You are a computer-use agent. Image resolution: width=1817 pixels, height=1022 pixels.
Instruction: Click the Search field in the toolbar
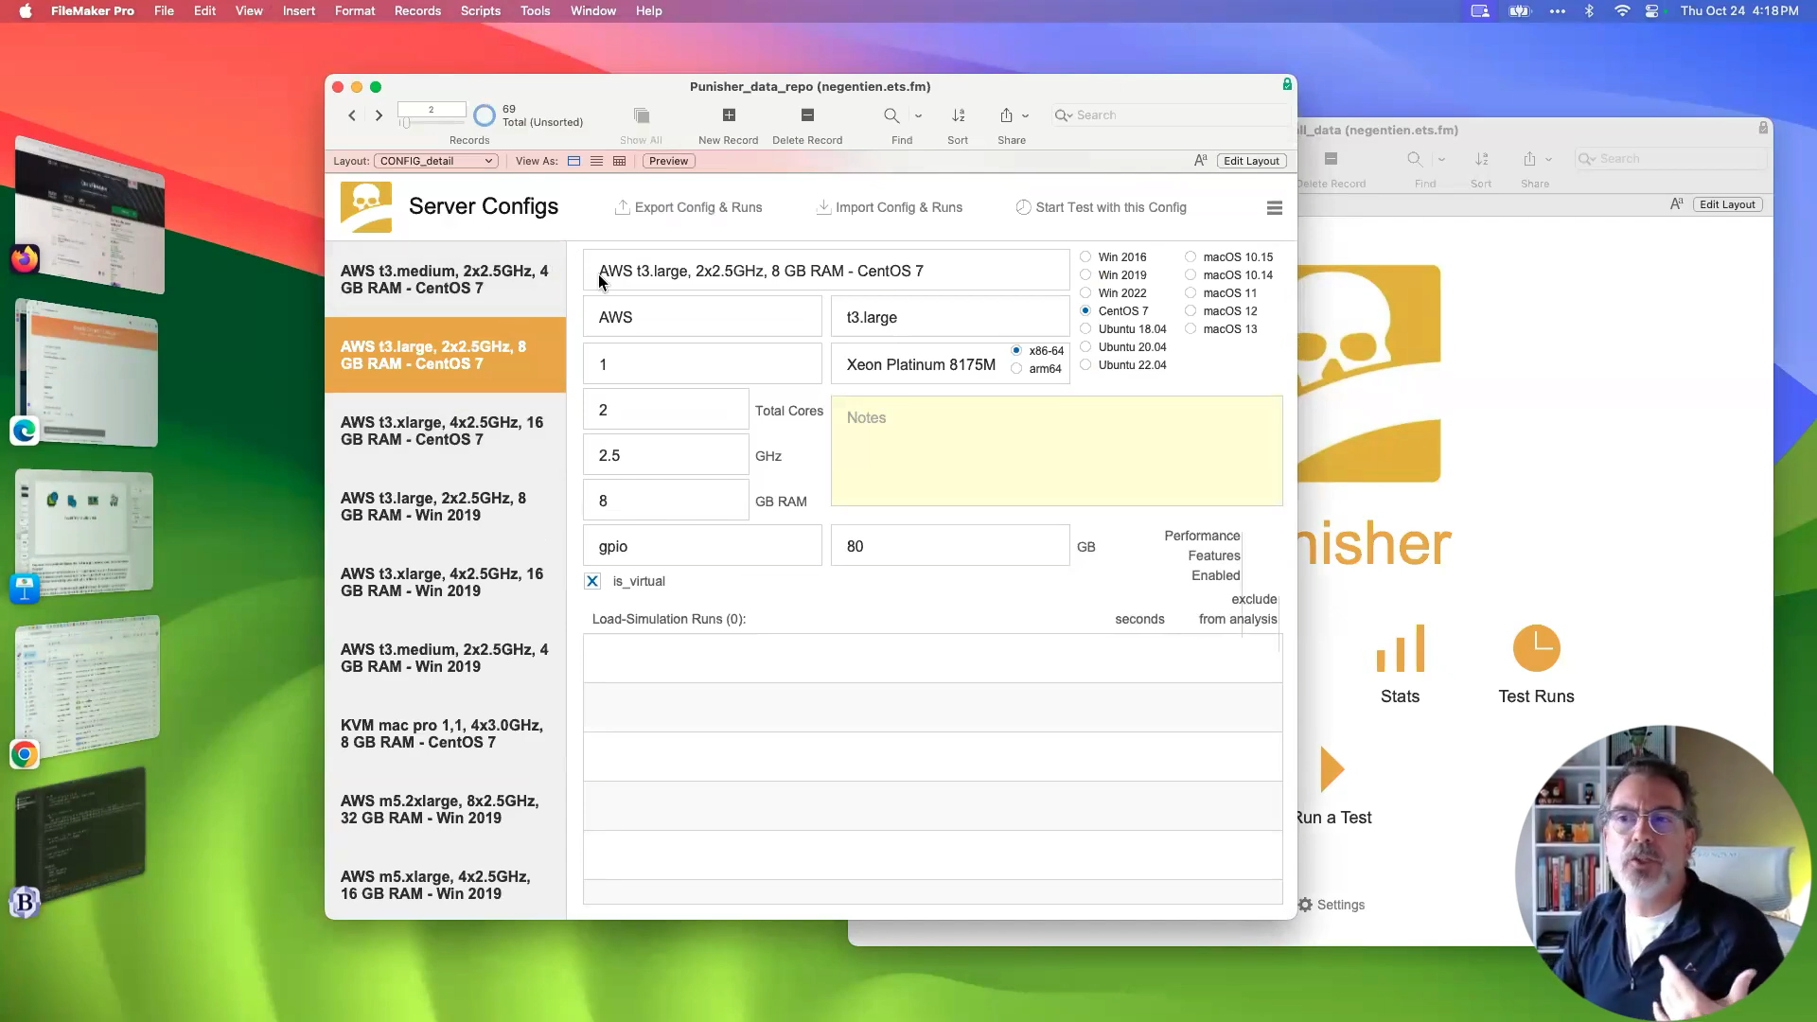[1171, 115]
